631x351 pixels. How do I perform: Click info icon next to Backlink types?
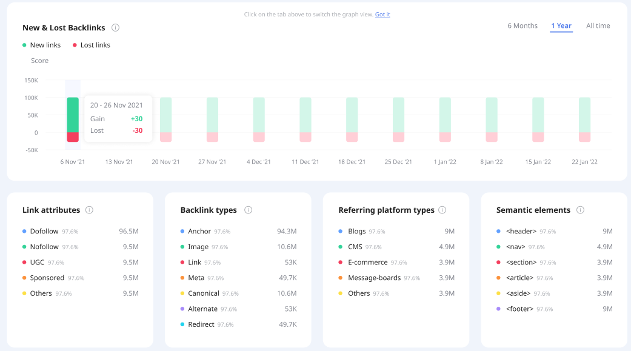pos(249,210)
